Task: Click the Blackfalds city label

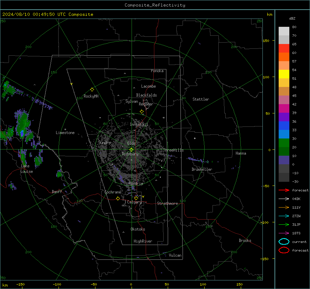Action: (146, 95)
